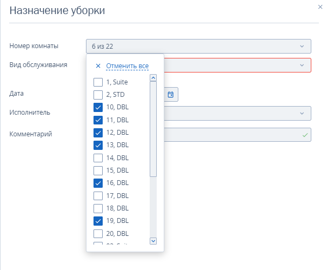Click the room list scroll down arrow
The image size is (327, 270).
pyautogui.click(x=154, y=241)
